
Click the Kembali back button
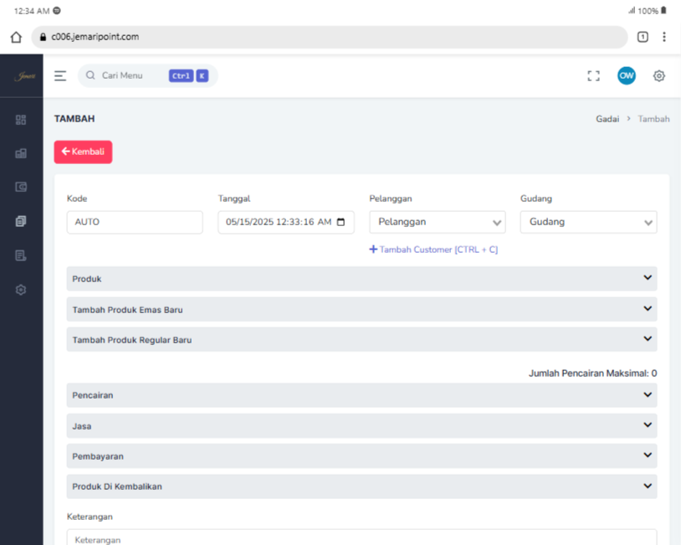coord(83,152)
